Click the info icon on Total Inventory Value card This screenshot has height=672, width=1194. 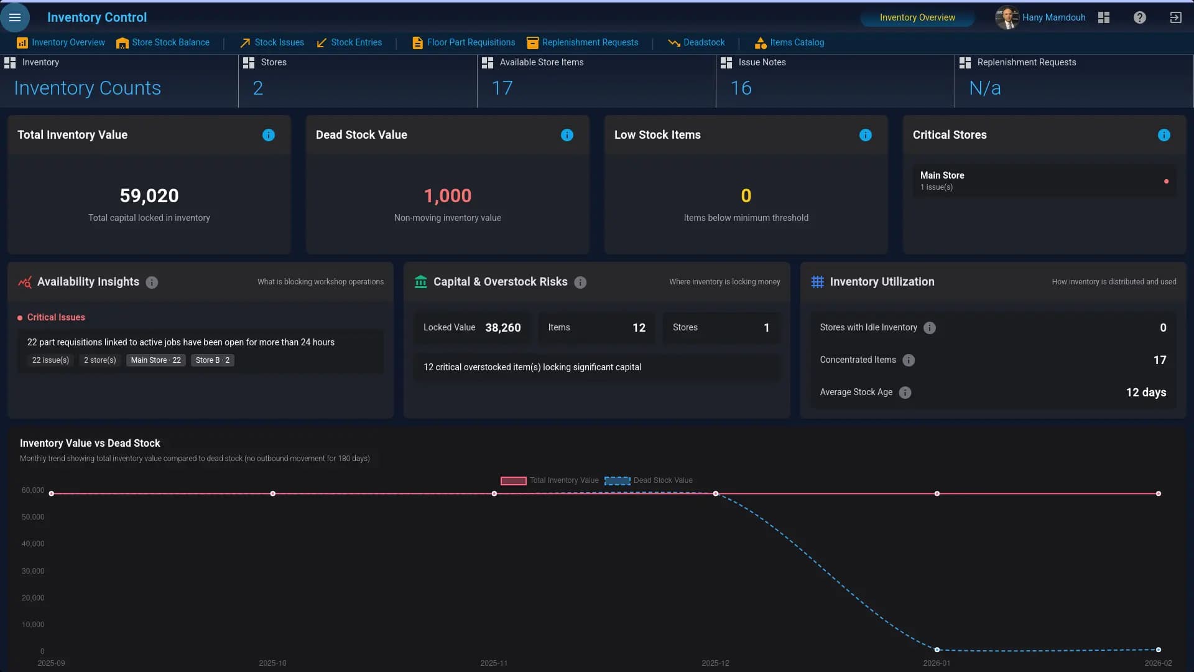click(269, 135)
